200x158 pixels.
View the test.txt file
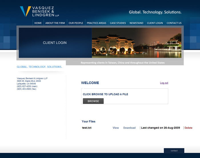(x=116, y=128)
